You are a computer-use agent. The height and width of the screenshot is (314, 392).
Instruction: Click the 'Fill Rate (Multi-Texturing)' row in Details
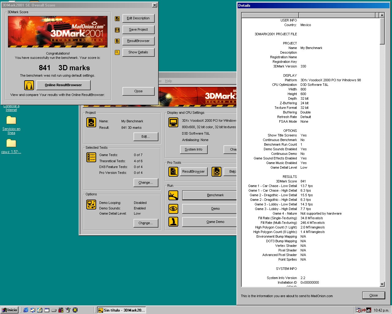click(311, 223)
